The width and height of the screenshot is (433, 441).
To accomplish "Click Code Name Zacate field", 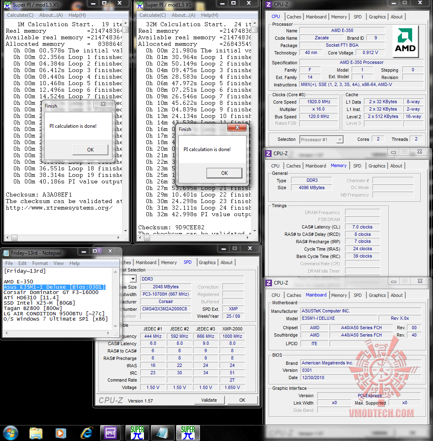I will pyautogui.click(x=322, y=38).
